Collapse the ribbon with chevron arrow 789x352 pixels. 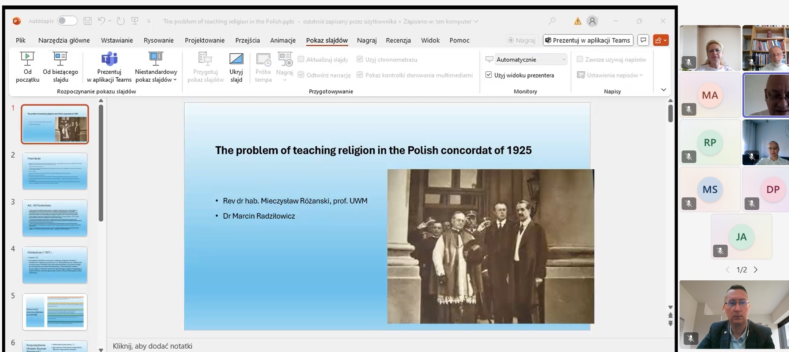(x=664, y=90)
